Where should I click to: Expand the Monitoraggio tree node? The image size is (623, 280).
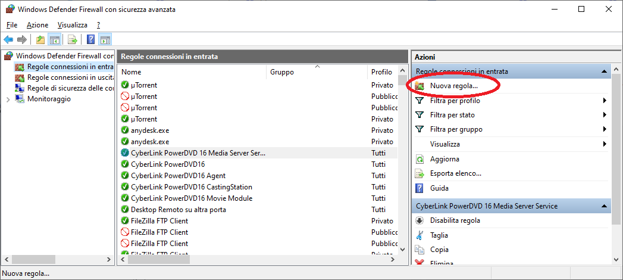pos(8,99)
